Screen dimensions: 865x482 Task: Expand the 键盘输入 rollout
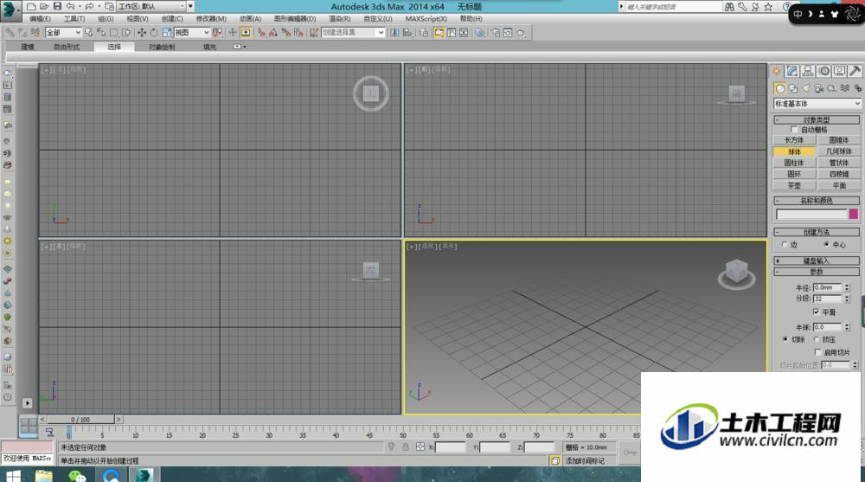817,260
